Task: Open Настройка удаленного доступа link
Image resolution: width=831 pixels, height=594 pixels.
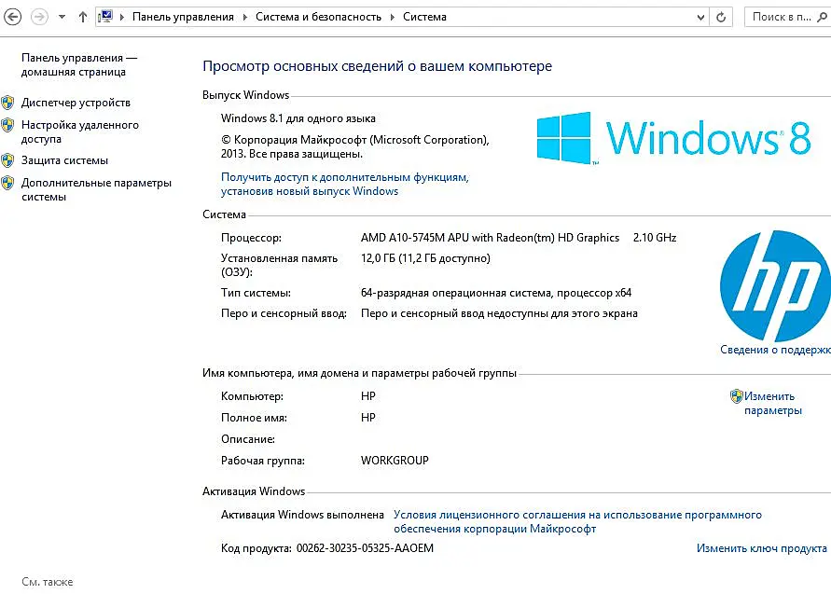Action: (80, 131)
